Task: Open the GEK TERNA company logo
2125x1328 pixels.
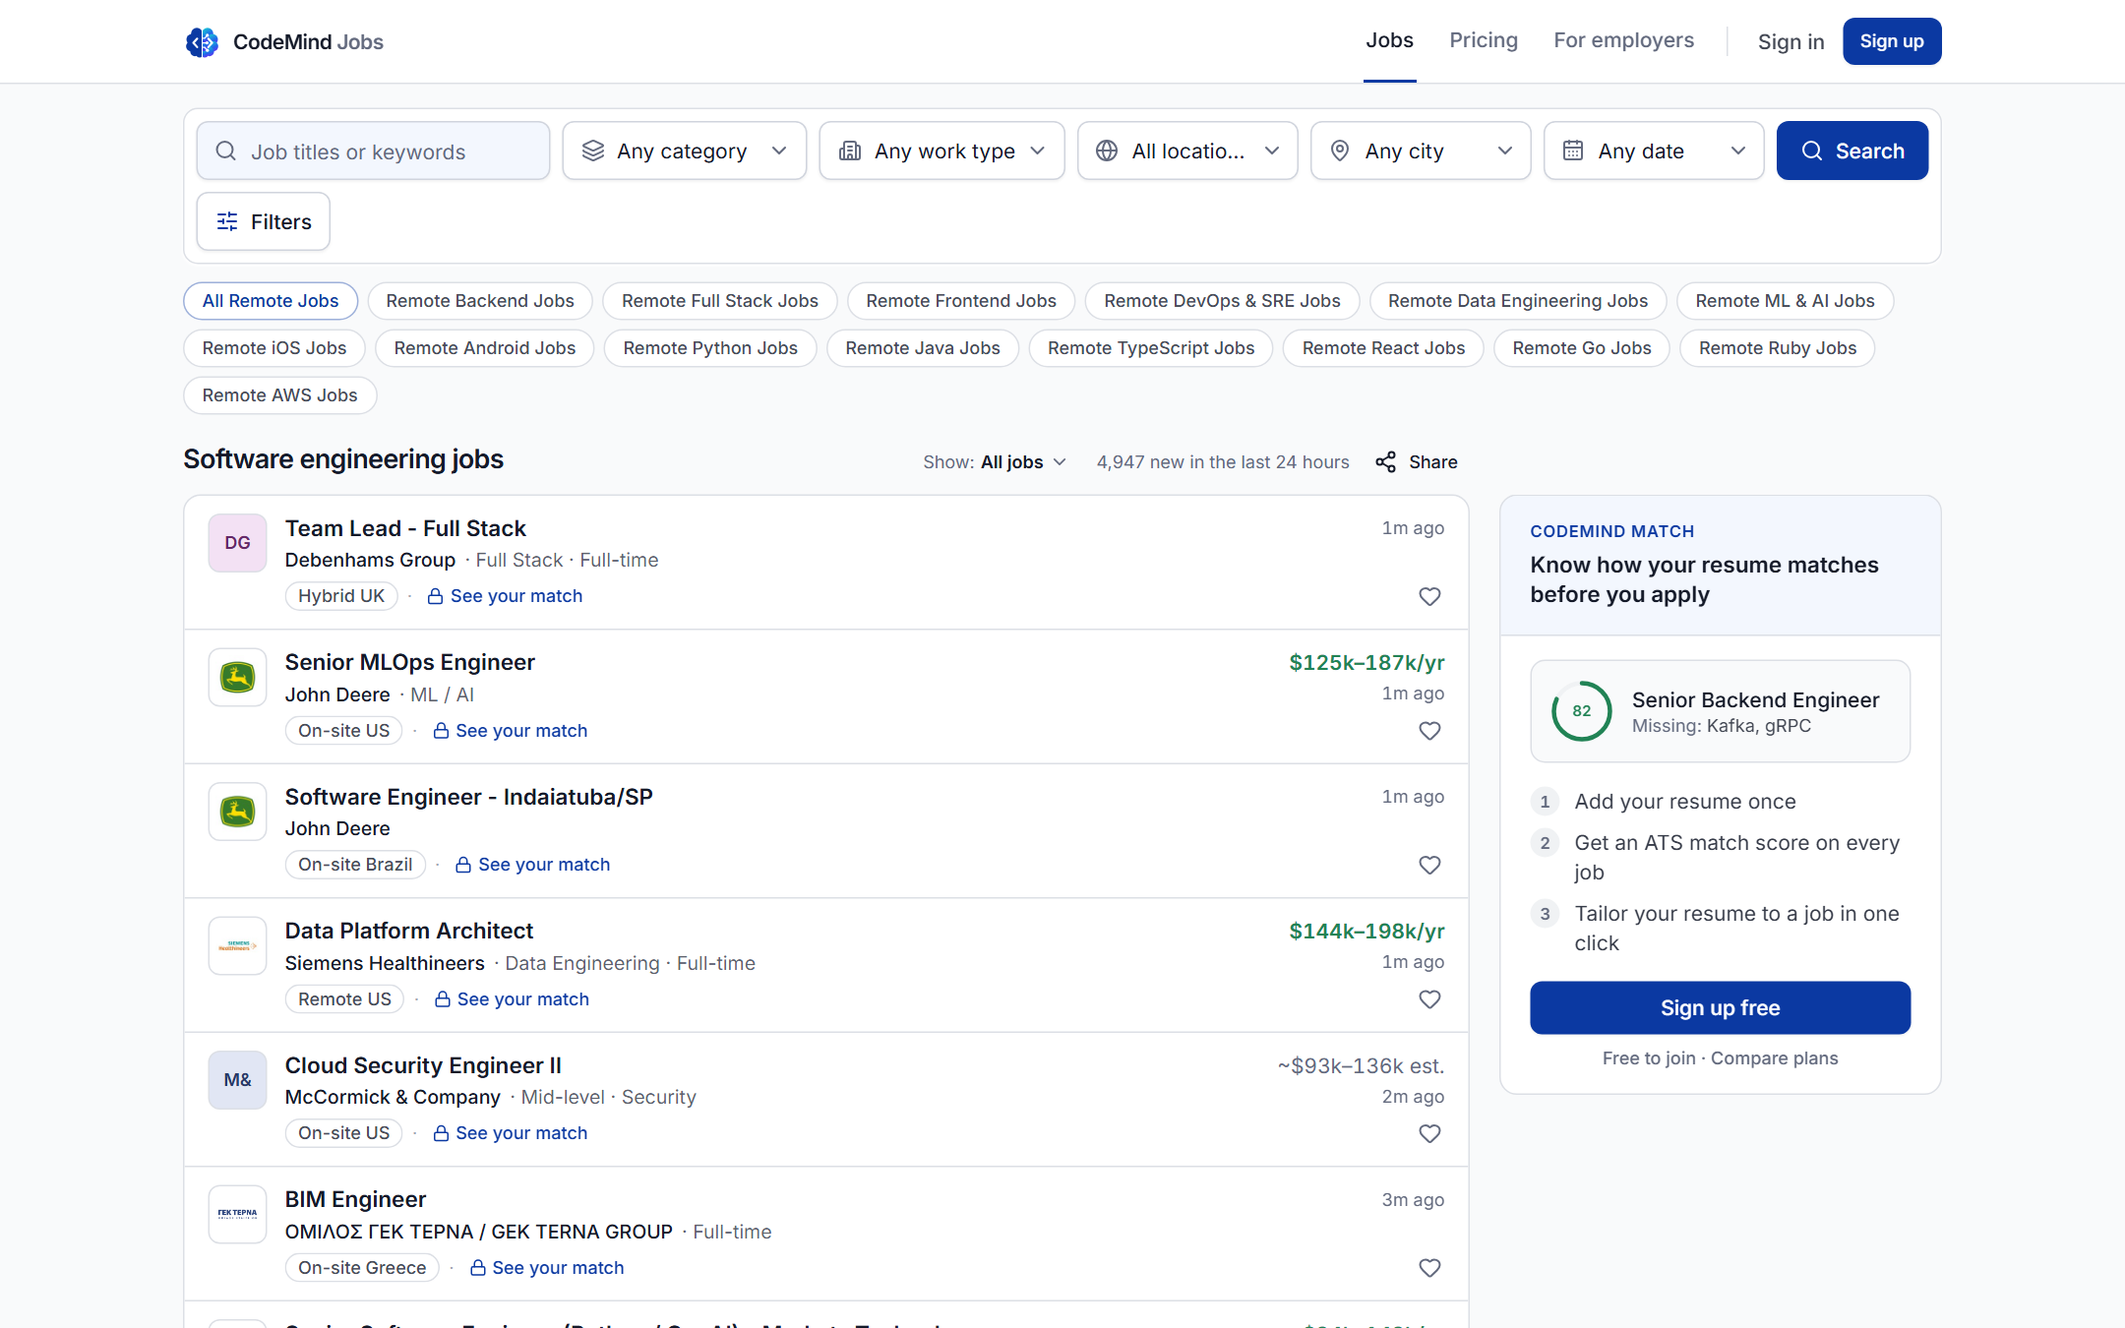Action: pos(237,1214)
